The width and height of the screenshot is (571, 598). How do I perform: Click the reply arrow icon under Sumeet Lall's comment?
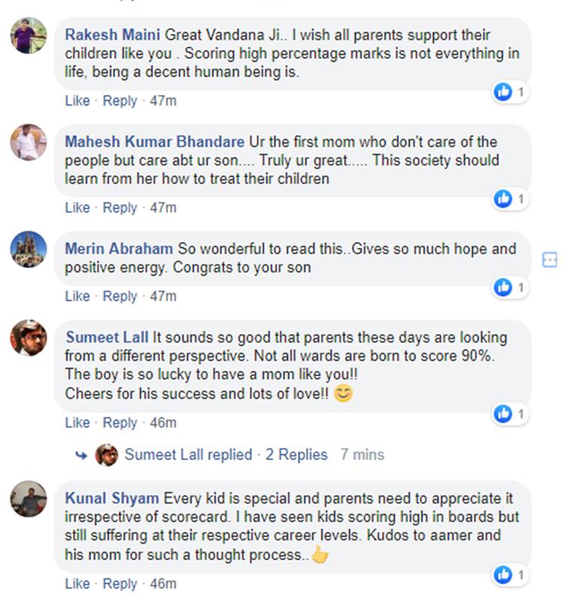81,455
